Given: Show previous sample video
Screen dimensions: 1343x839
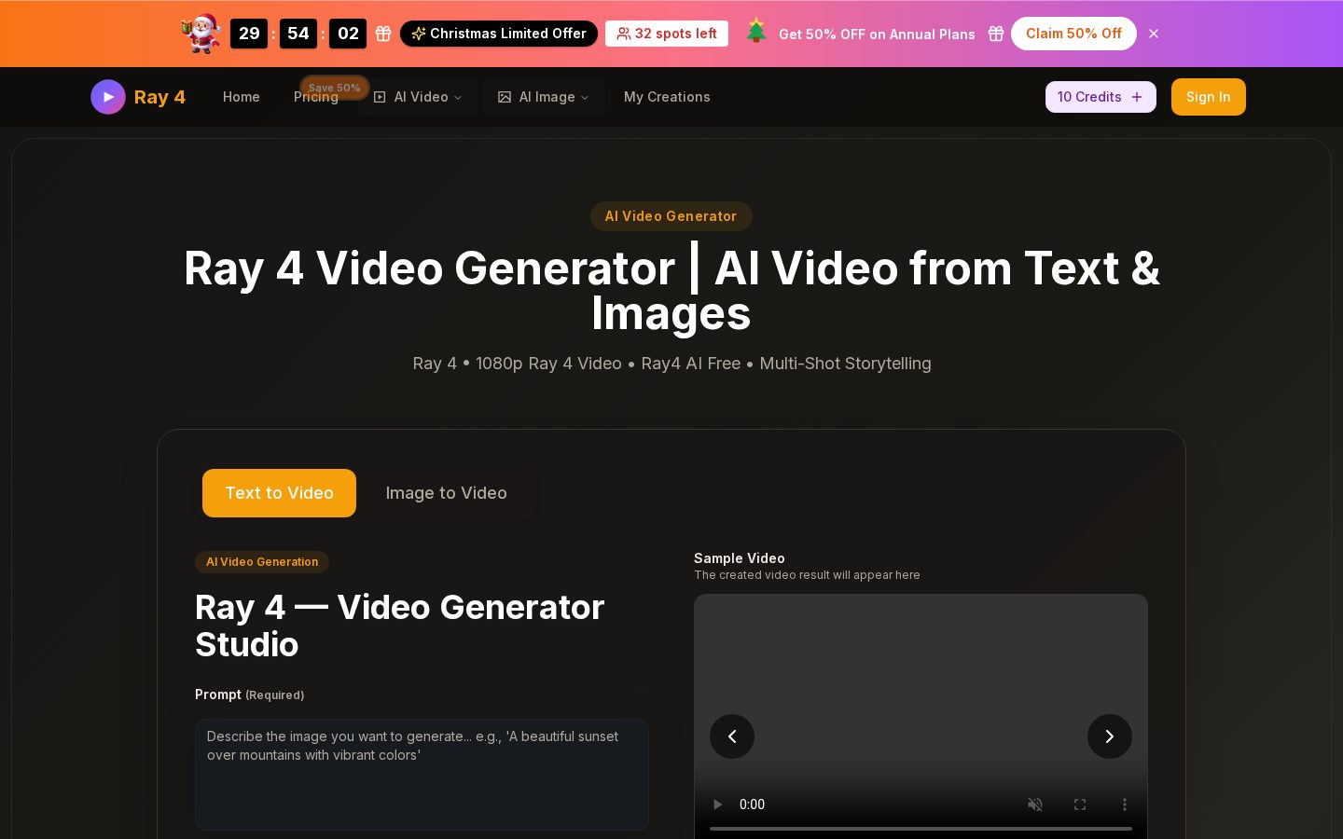Looking at the screenshot, I should click(732, 736).
